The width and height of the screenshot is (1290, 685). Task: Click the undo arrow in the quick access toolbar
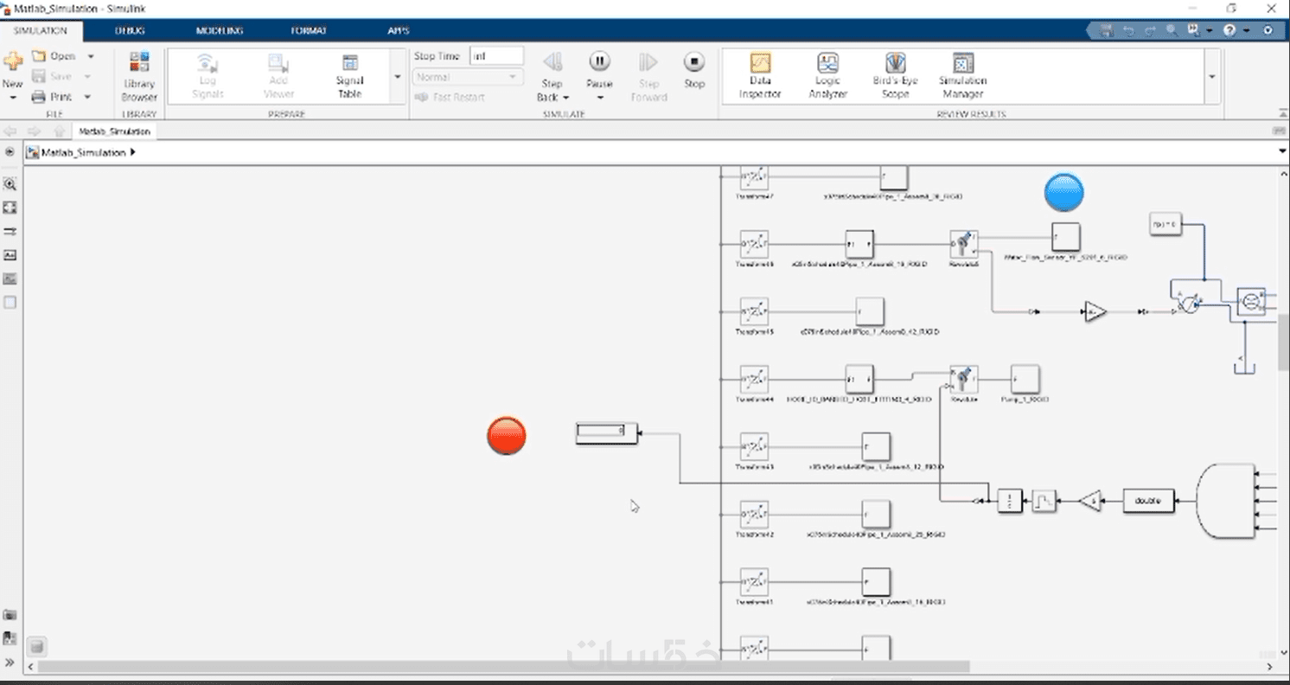pyautogui.click(x=1128, y=30)
